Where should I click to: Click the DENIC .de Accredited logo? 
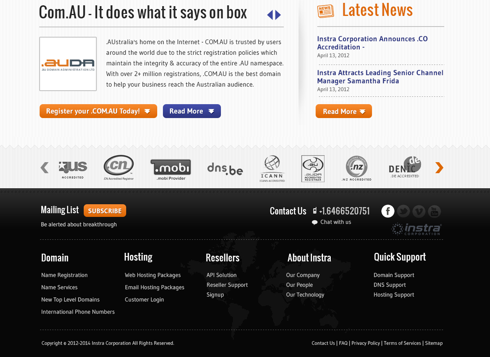pyautogui.click(x=405, y=167)
